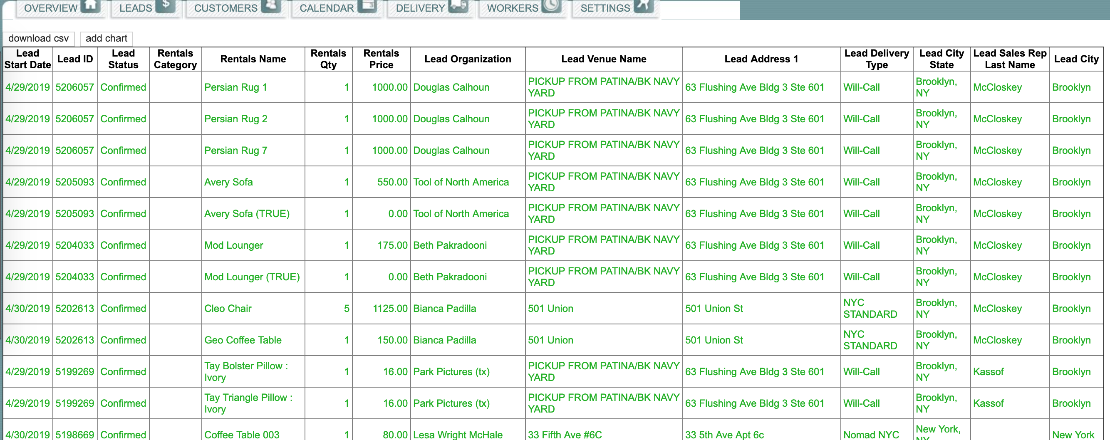Click the Overview home icon
This screenshot has height=440, width=1110.
[x=91, y=6]
